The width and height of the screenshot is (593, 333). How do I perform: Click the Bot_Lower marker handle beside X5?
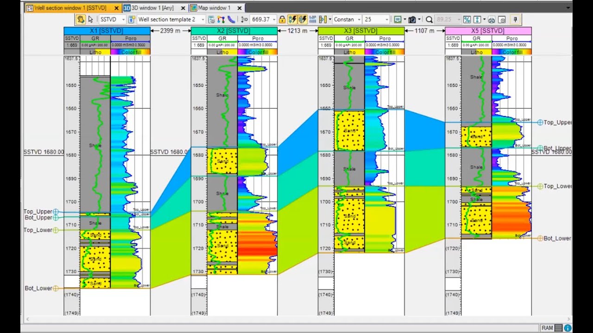(x=540, y=238)
